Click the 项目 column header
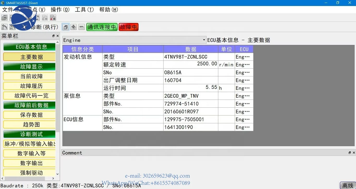Screen dimensions: 356x189 pyautogui.click(x=133, y=49)
